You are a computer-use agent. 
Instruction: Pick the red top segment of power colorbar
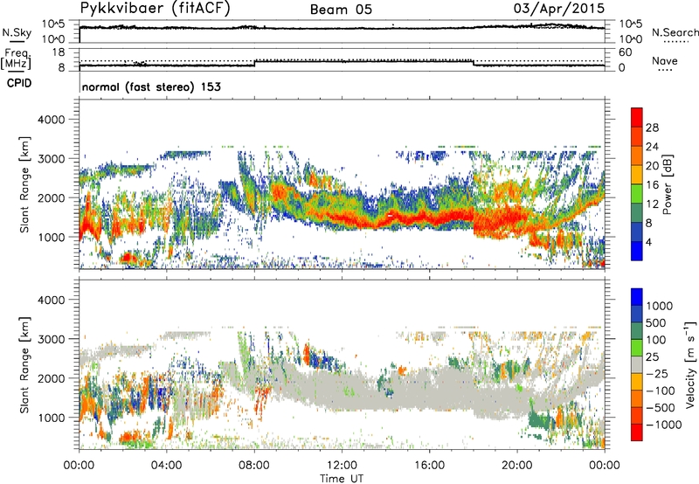coord(637,118)
